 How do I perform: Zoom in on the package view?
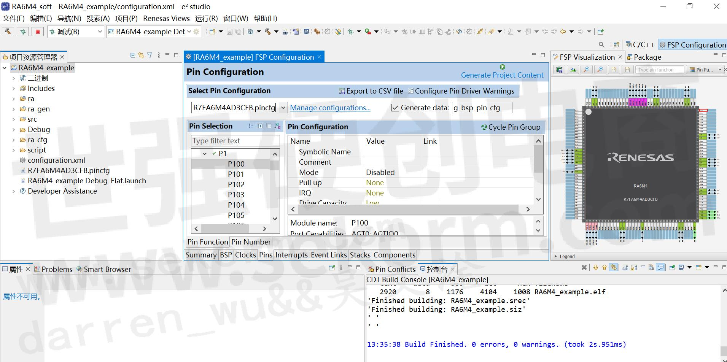tap(600, 70)
